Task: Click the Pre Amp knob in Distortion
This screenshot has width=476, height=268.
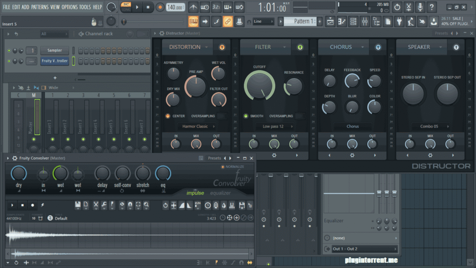Action: coord(196,87)
